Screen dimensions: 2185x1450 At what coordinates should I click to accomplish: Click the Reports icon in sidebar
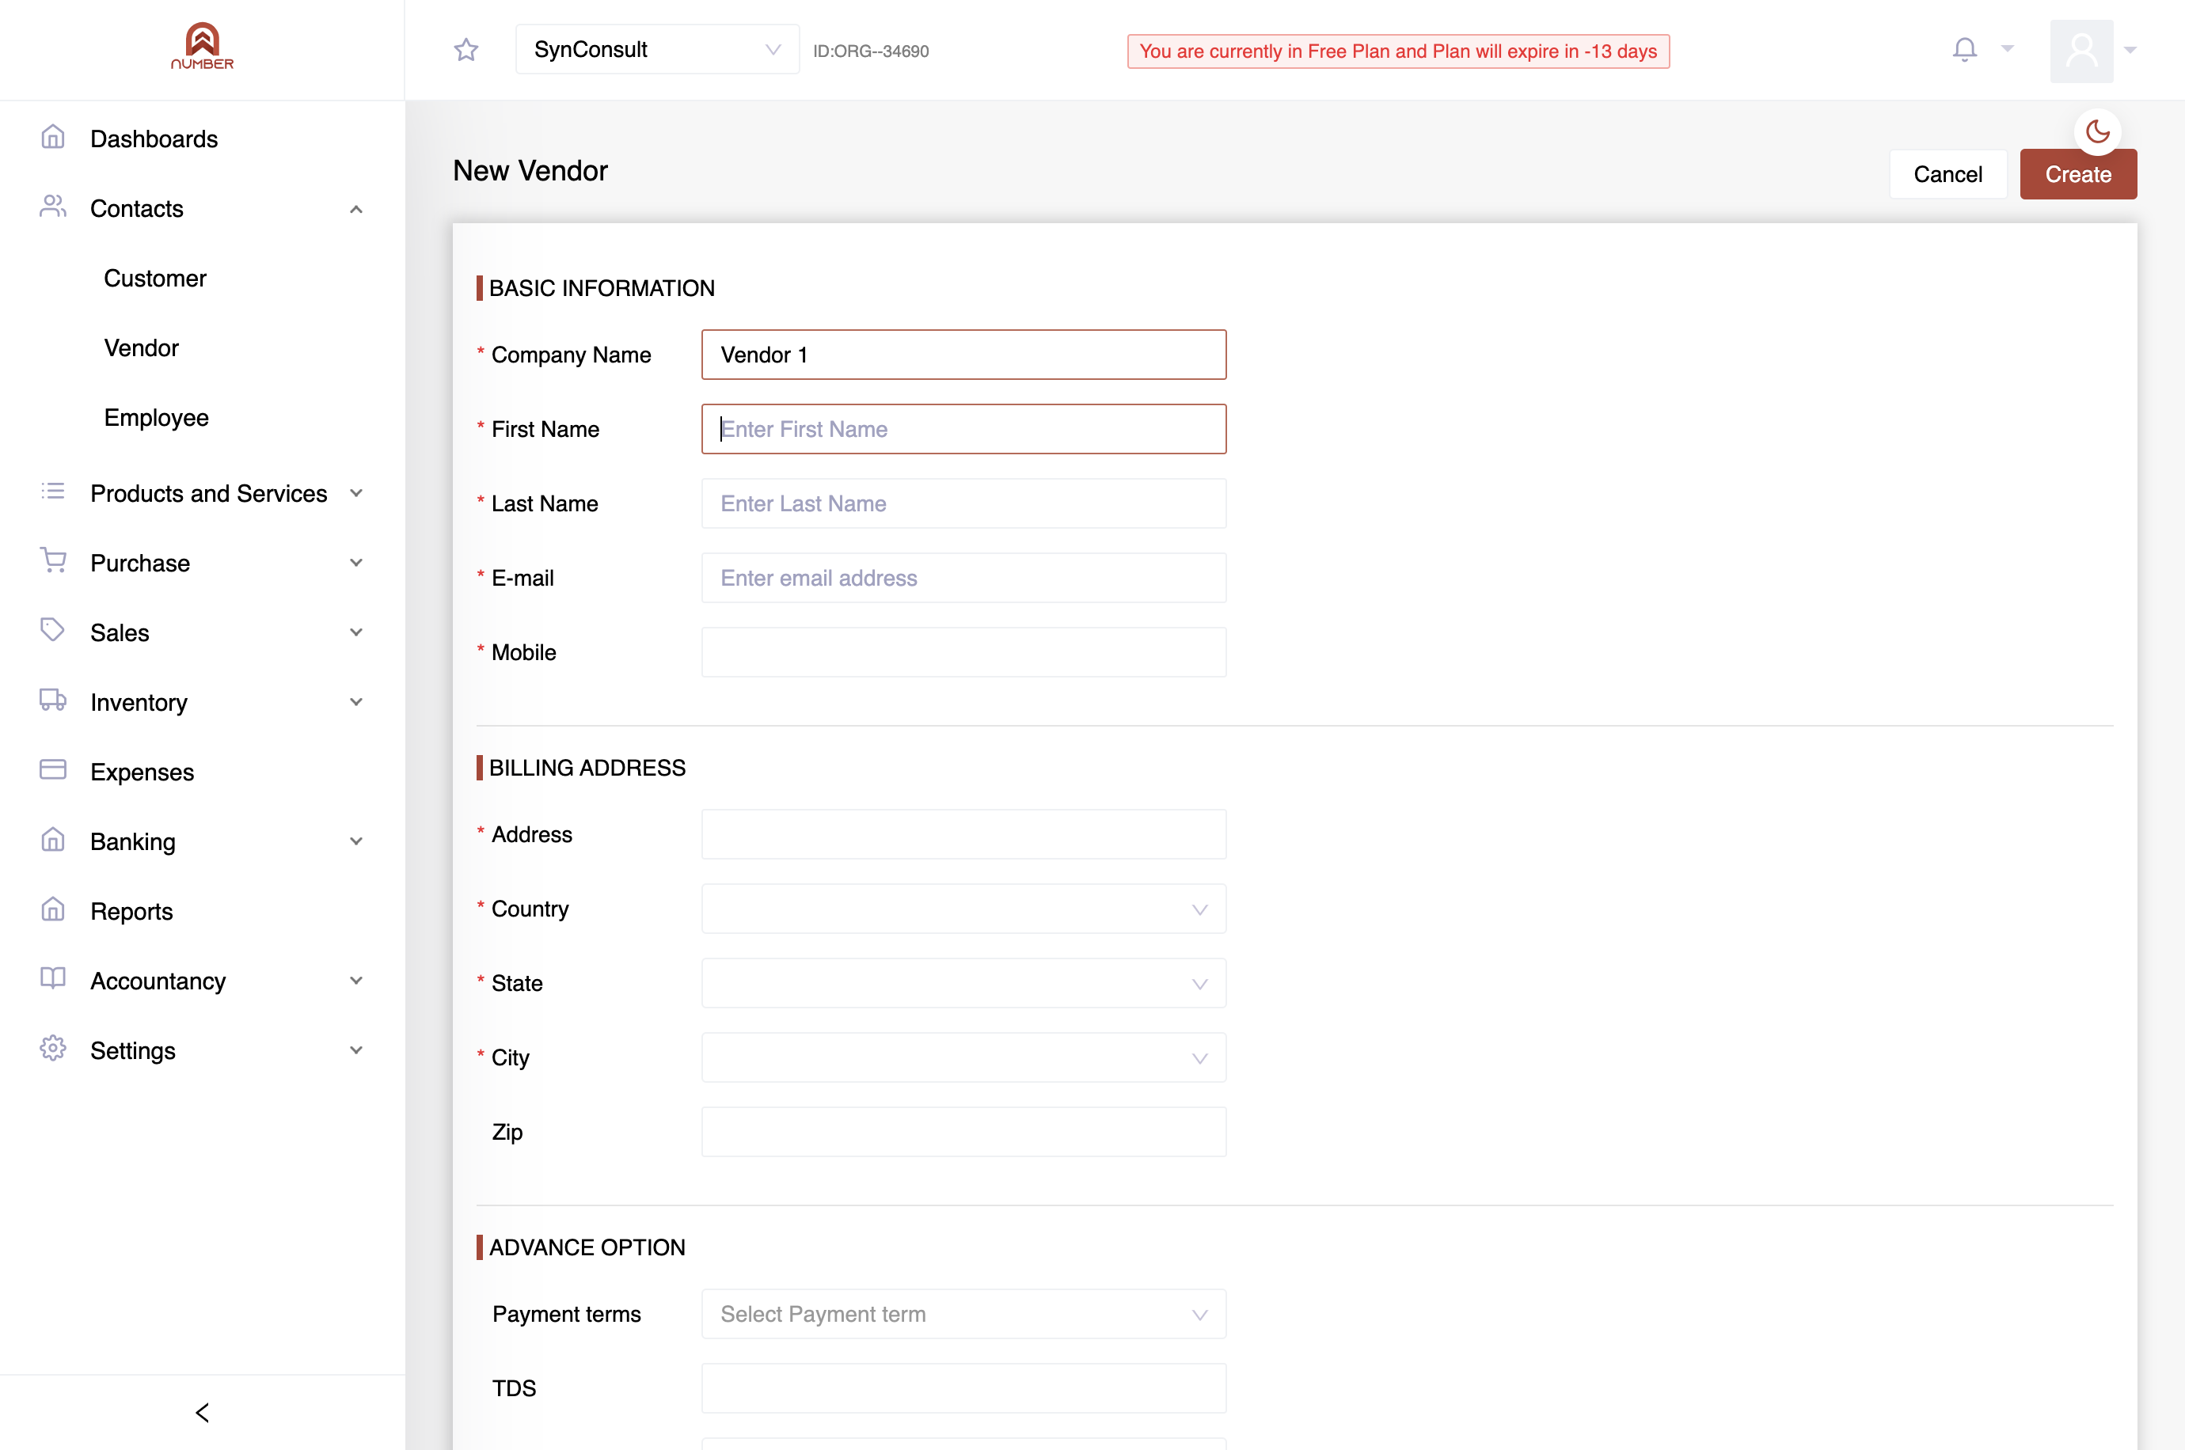[x=53, y=910]
